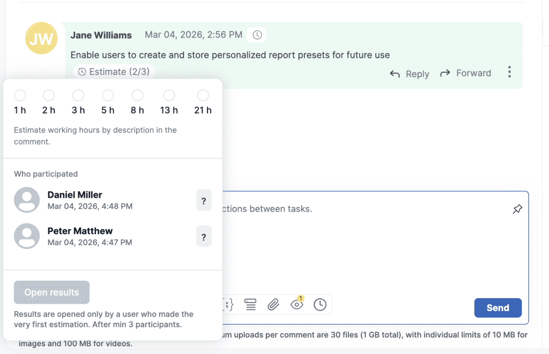
Task: Open the emoji picker in the comment toolbar
Action: [227, 304]
